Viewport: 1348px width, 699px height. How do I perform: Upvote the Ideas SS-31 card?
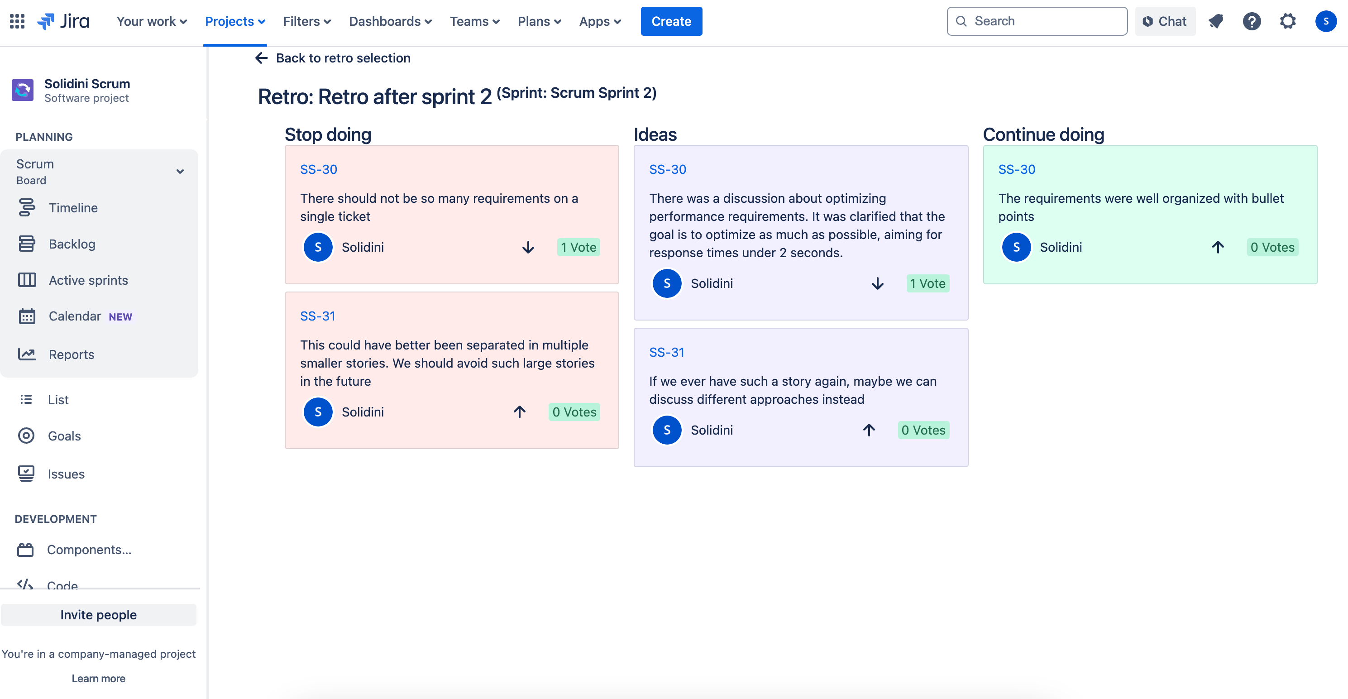tap(869, 430)
